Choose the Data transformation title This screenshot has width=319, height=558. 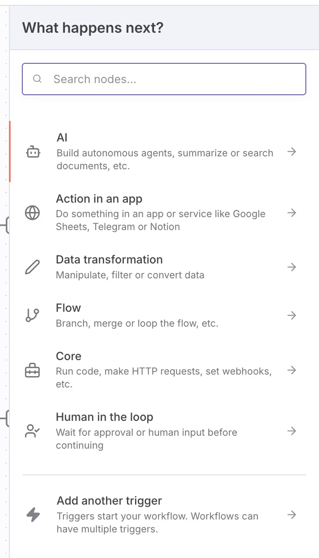click(109, 260)
